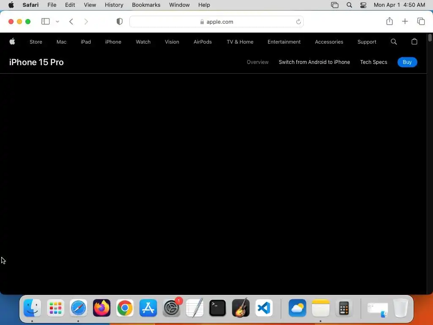Expand the sidebar tab group dropdown arrow
This screenshot has width=433, height=325.
[58, 22]
